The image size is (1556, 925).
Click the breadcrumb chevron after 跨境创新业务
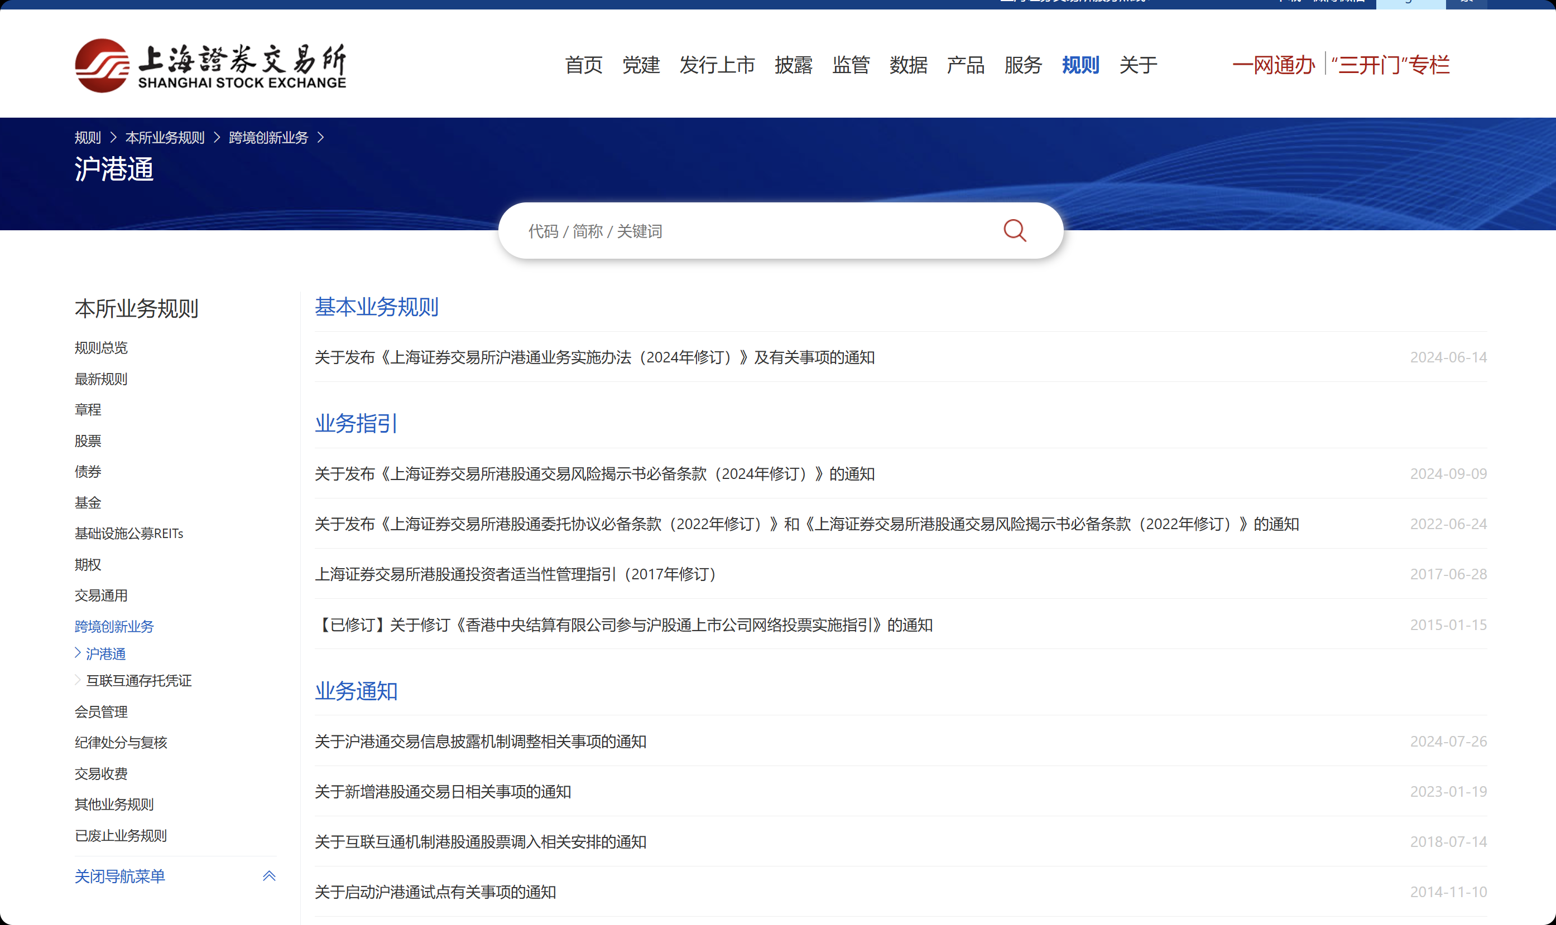coord(322,137)
